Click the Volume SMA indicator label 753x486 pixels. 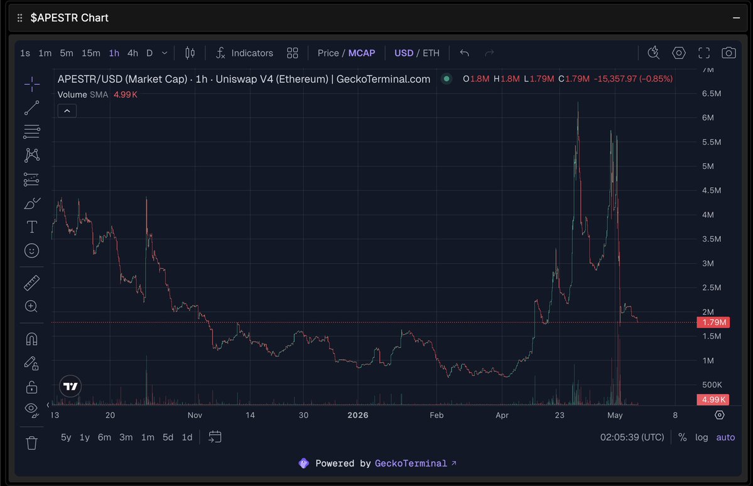83,95
